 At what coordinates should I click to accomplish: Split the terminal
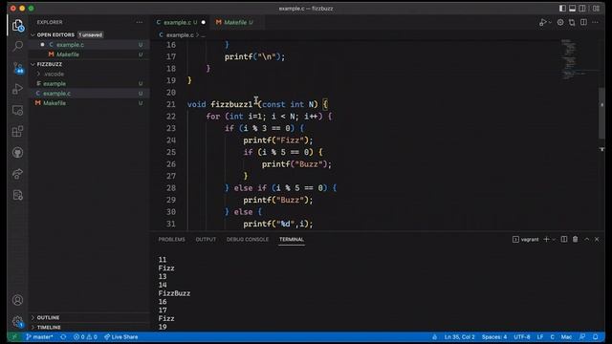pyautogui.click(x=564, y=239)
